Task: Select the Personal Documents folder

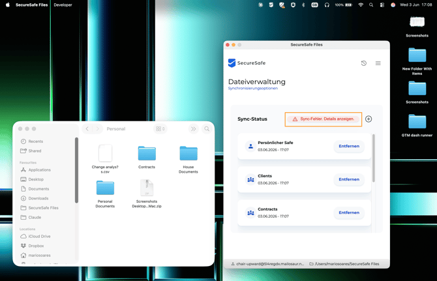Action: (x=105, y=194)
